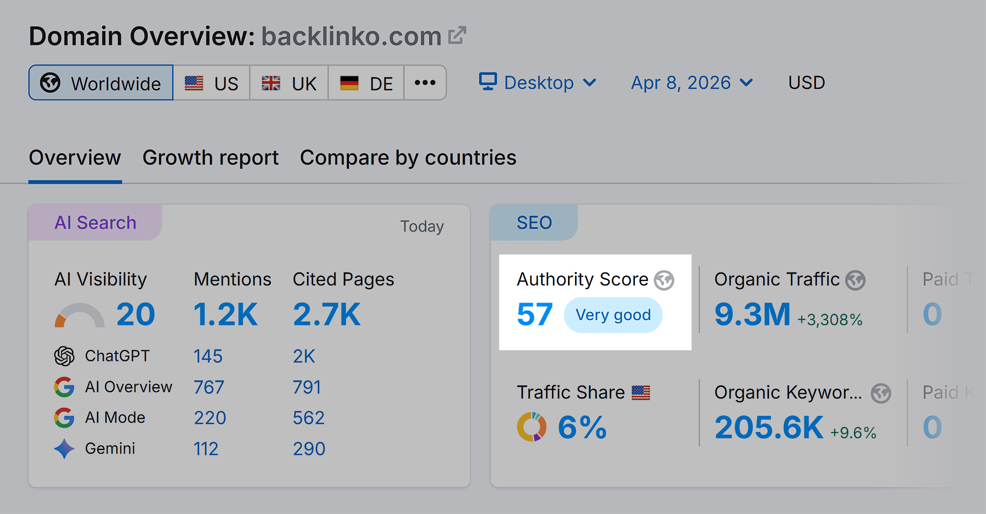Viewport: 986px width, 514px height.
Task: Click the Traffic Share donut chart
Action: point(532,426)
